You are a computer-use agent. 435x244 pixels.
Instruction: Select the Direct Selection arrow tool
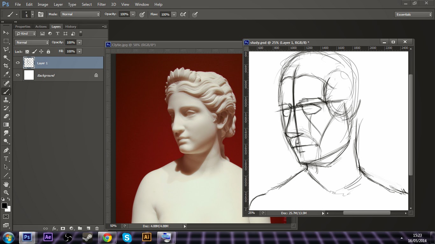coord(6,167)
